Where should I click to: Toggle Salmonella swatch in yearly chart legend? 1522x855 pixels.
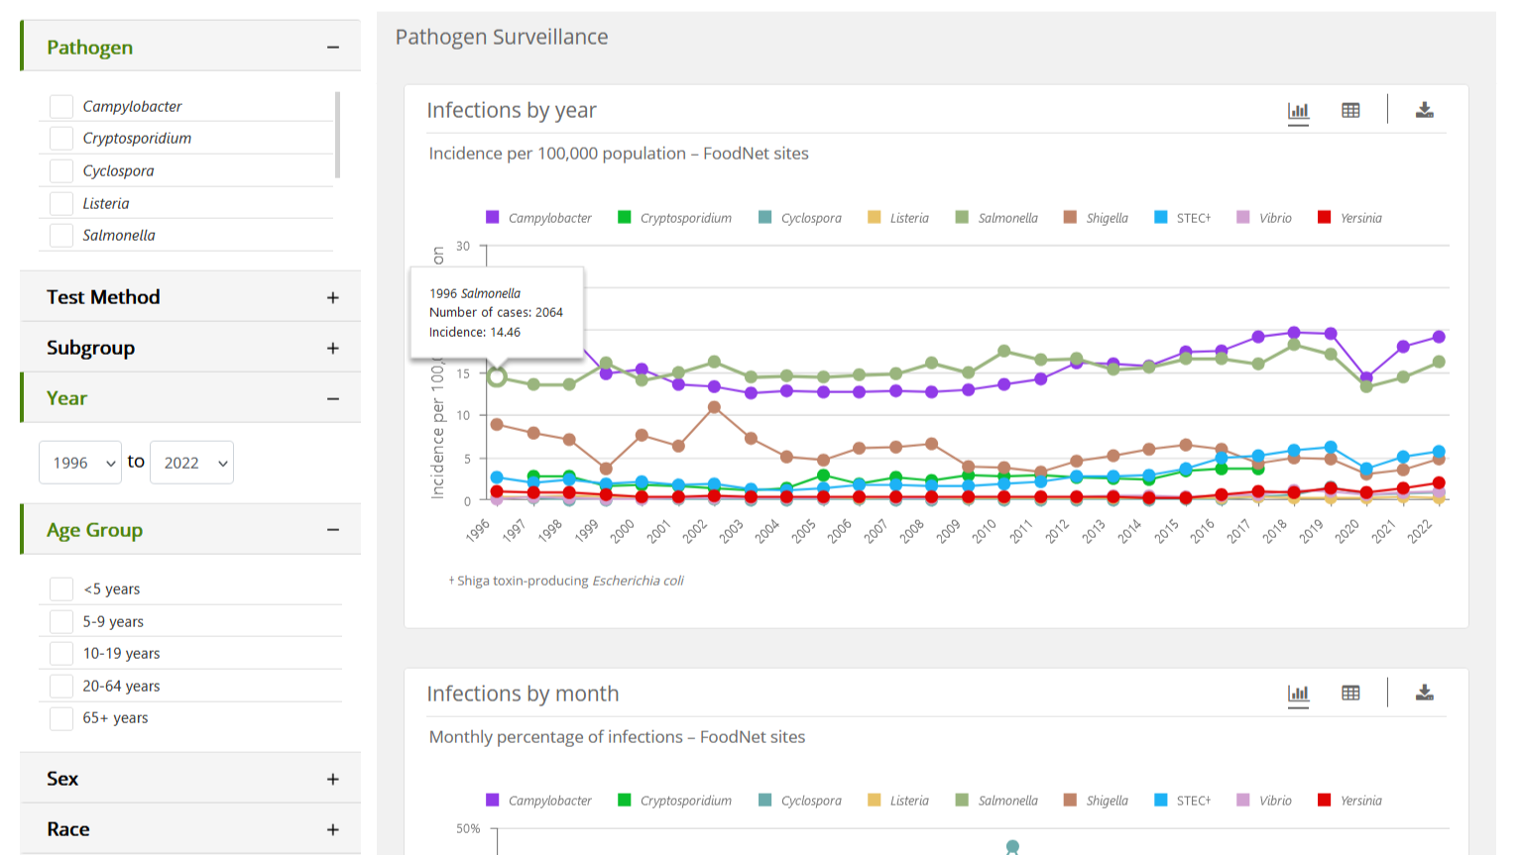pos(962,217)
